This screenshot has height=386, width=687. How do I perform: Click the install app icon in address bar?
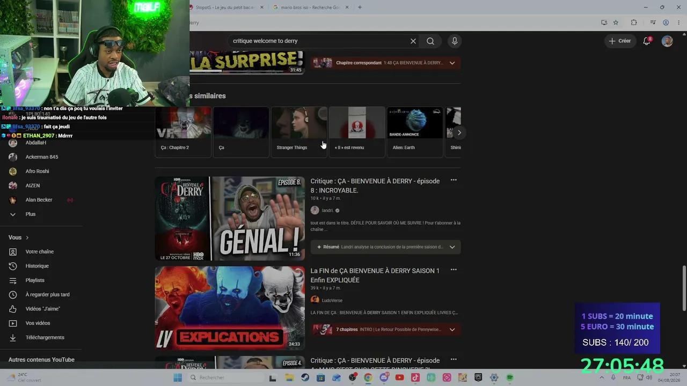(x=604, y=23)
